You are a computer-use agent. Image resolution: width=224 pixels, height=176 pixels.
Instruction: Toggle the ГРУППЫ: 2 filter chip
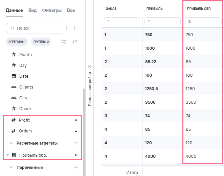pos(41,42)
